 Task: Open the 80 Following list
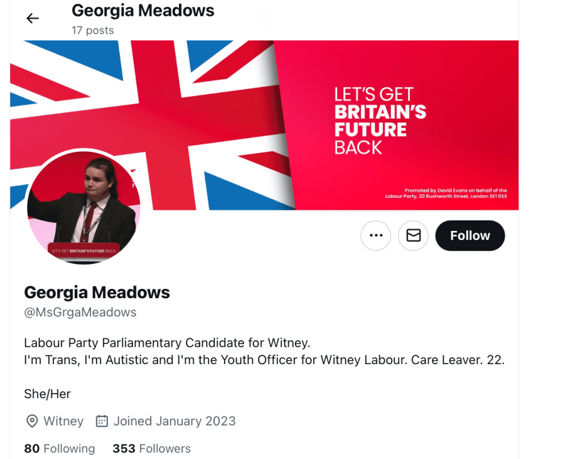(60, 448)
